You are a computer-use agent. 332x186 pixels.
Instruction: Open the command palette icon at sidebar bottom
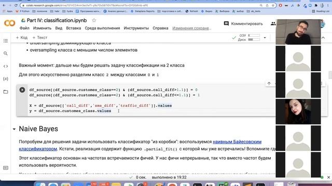pos(6,168)
